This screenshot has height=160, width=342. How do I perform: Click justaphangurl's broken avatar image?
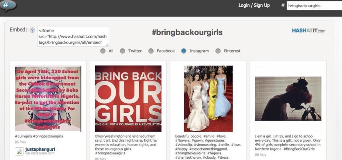pyautogui.click(x=19, y=151)
